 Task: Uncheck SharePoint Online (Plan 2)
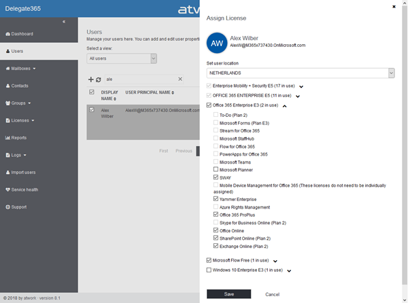216,238
